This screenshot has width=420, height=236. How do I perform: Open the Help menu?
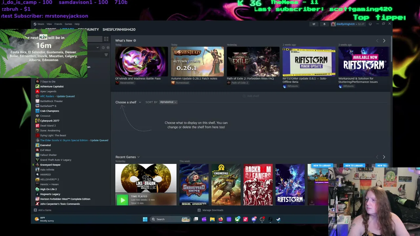click(77, 24)
